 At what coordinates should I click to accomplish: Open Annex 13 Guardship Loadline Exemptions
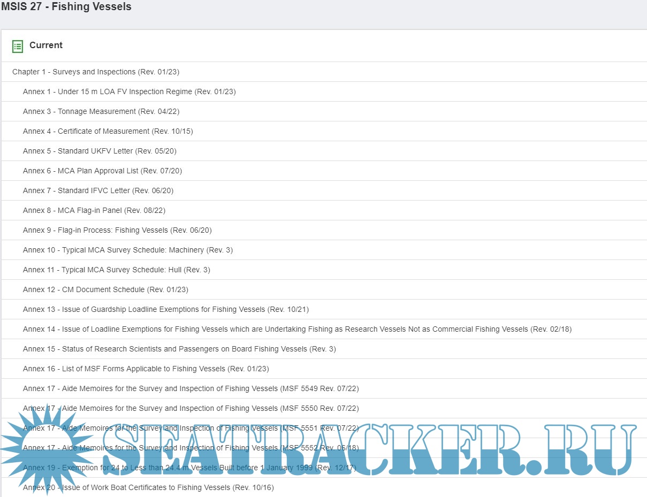pyautogui.click(x=165, y=309)
